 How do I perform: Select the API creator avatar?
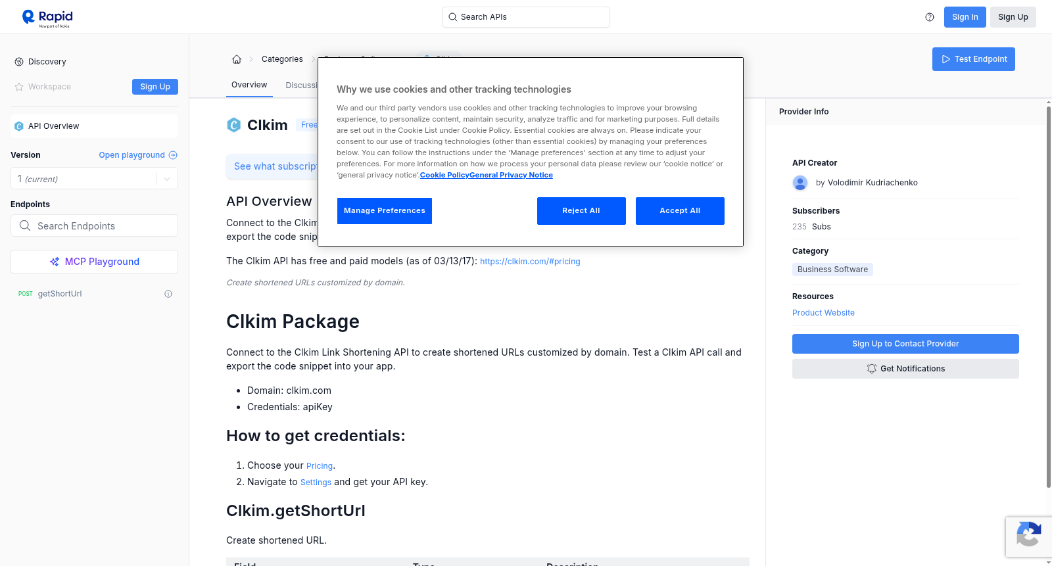(800, 183)
